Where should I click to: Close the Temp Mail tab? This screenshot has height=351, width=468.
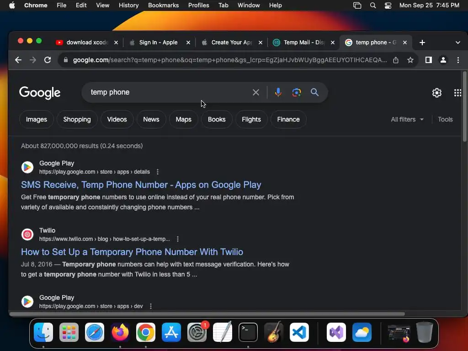tap(333, 43)
